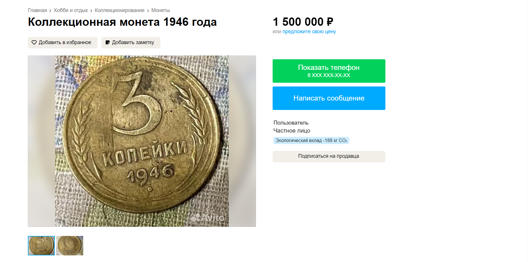Viewport: 528px width, 262px height.
Task: Select second coin thumbnail showing reverse
Action: [x=70, y=246]
